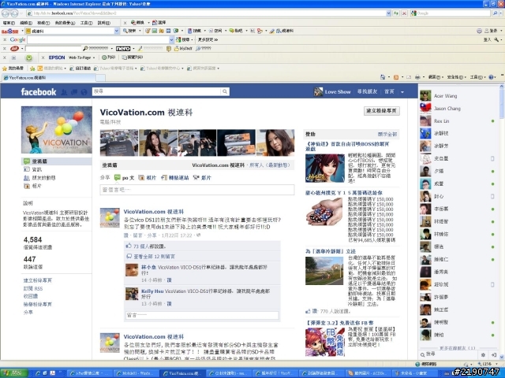Expand the Web-To-Page dropdown
This screenshot has height=378, width=505.
pyautogui.click(x=94, y=57)
